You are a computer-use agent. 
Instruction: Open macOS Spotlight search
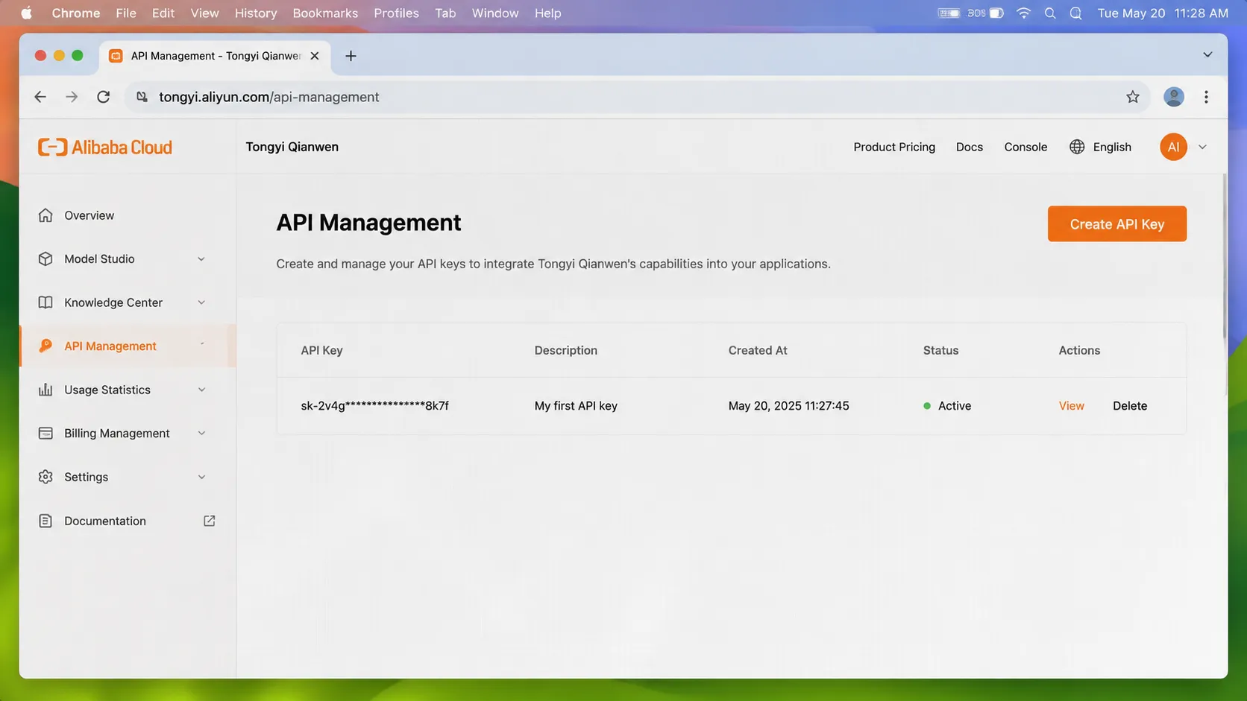click(x=1050, y=13)
